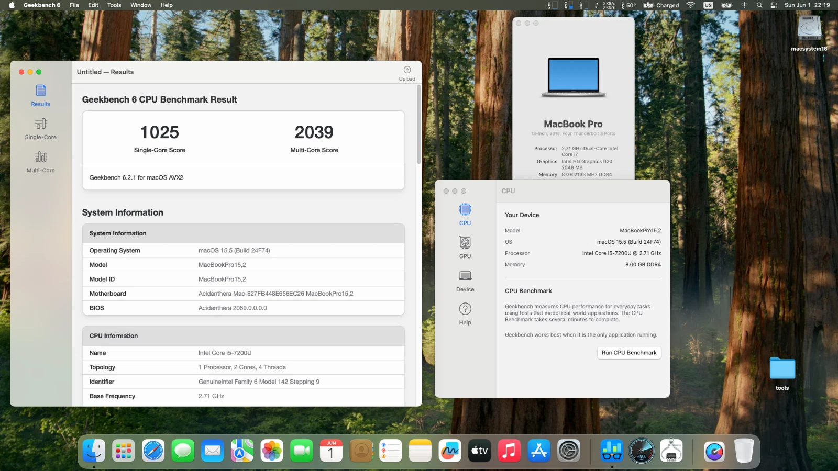This screenshot has width=838, height=471.
Task: Open the Window menu
Action: pos(141,5)
